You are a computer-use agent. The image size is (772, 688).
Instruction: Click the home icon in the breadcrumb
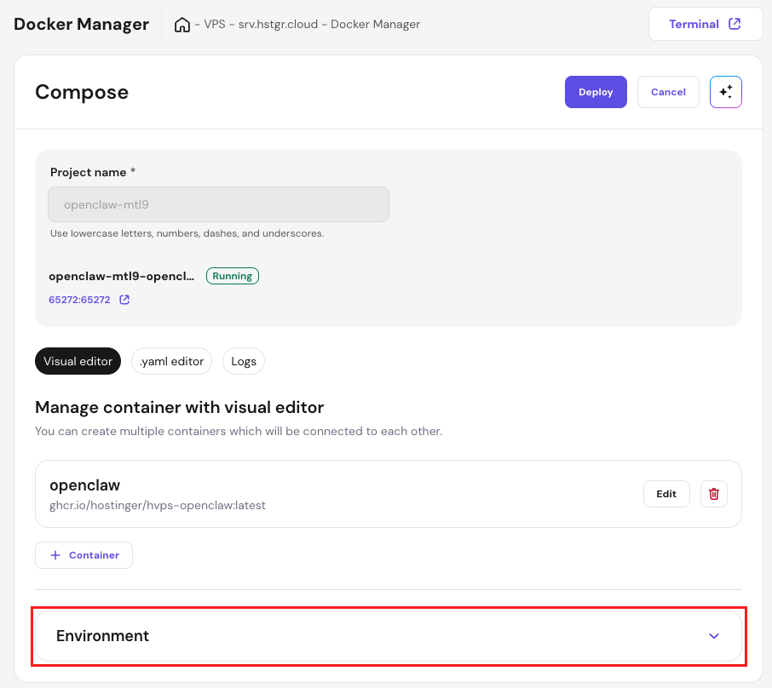click(182, 24)
